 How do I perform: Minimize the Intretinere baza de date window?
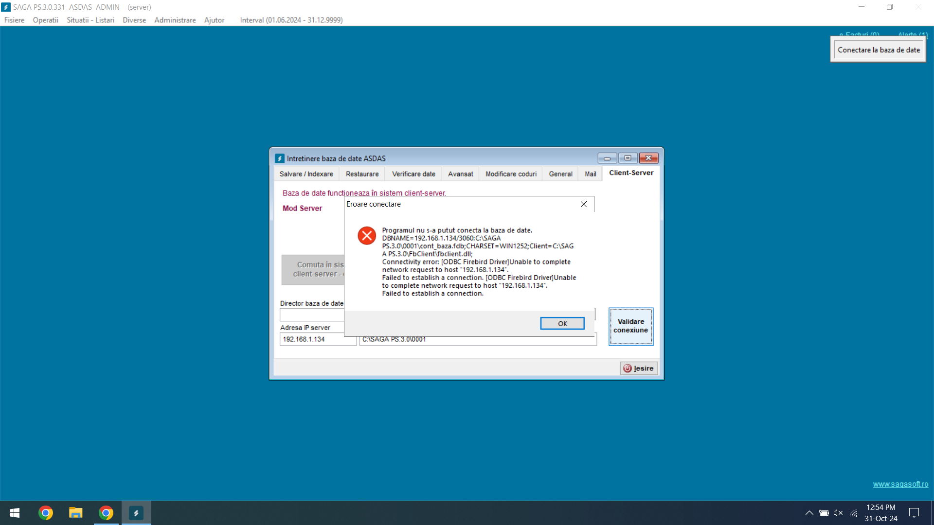coord(607,158)
